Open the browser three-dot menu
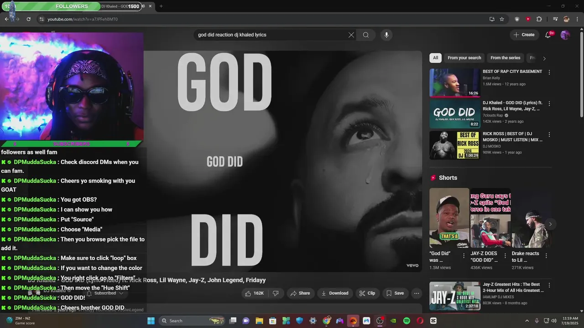Viewport: 584px width, 328px height. tap(577, 19)
